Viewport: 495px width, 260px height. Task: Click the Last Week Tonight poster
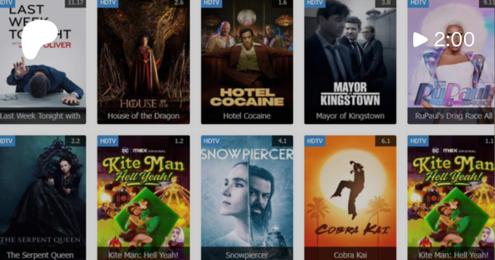pyautogui.click(x=43, y=62)
